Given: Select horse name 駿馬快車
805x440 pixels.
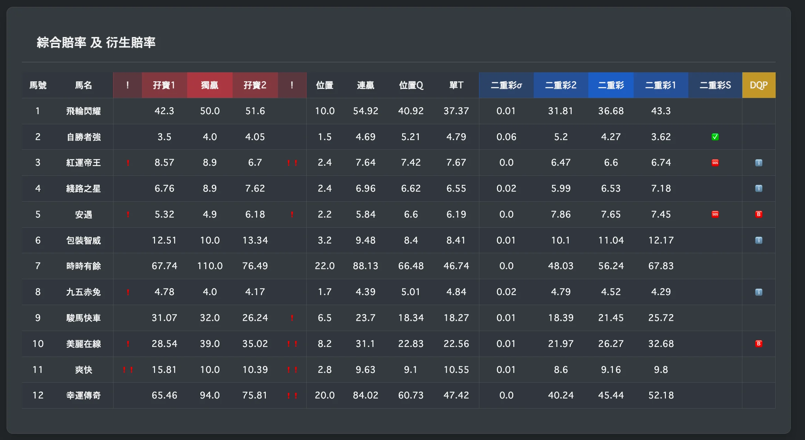Looking at the screenshot, I should (83, 318).
